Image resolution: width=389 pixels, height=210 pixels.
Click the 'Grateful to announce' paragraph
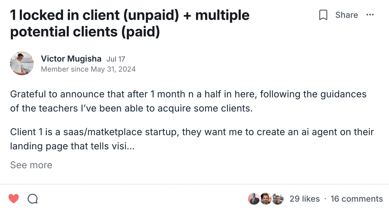coord(188,101)
